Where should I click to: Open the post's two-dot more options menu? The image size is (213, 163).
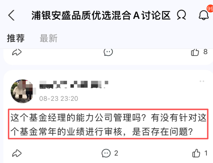point(202,81)
